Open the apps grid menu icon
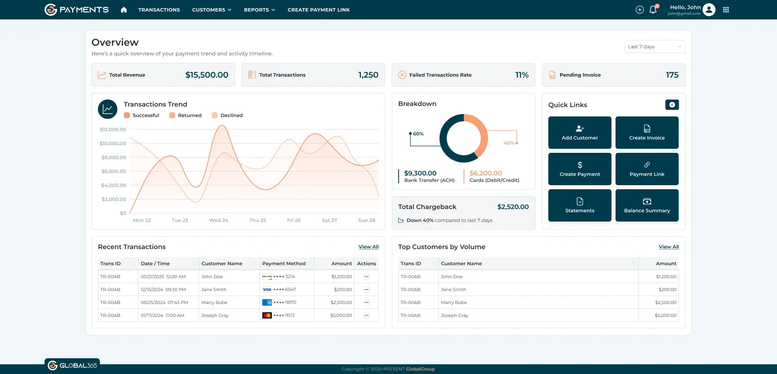The width and height of the screenshot is (777, 374). (726, 10)
